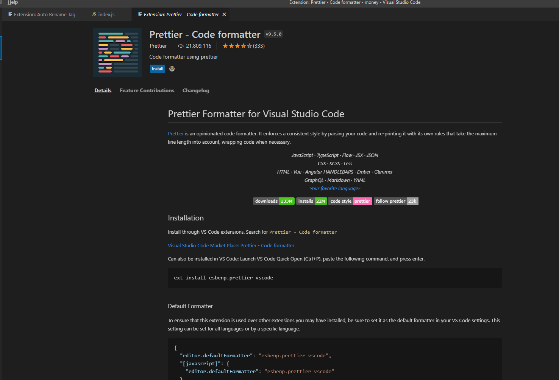Click the HTML · Vue · Angular HANDLEBARS line
This screenshot has height=380, width=559.
tap(335, 172)
